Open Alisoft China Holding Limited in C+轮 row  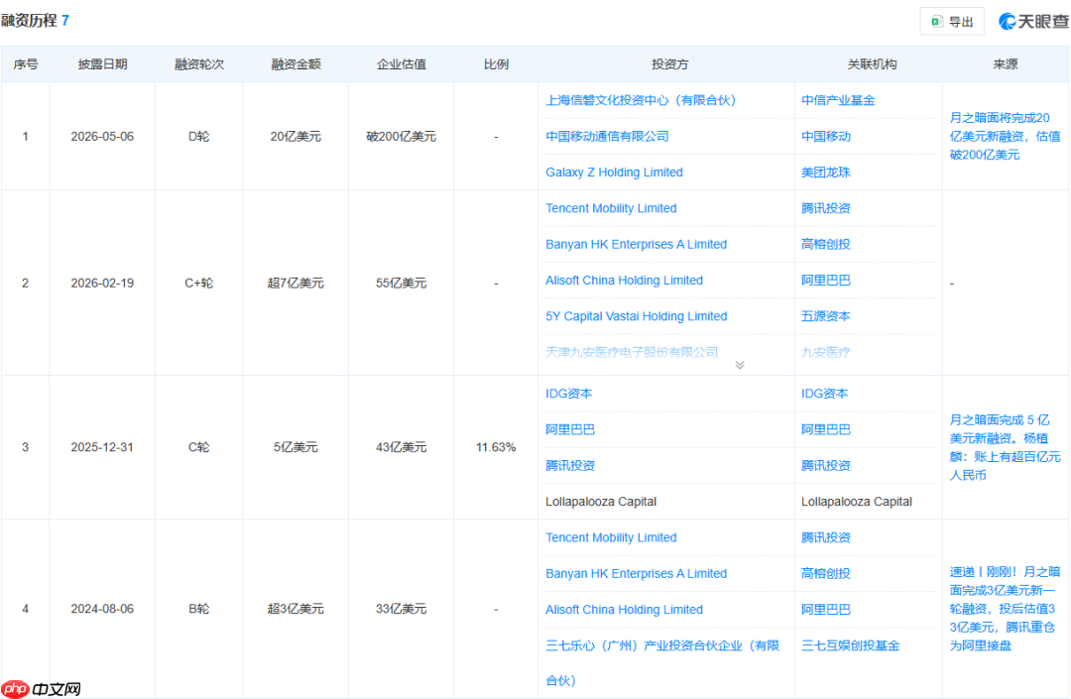624,281
